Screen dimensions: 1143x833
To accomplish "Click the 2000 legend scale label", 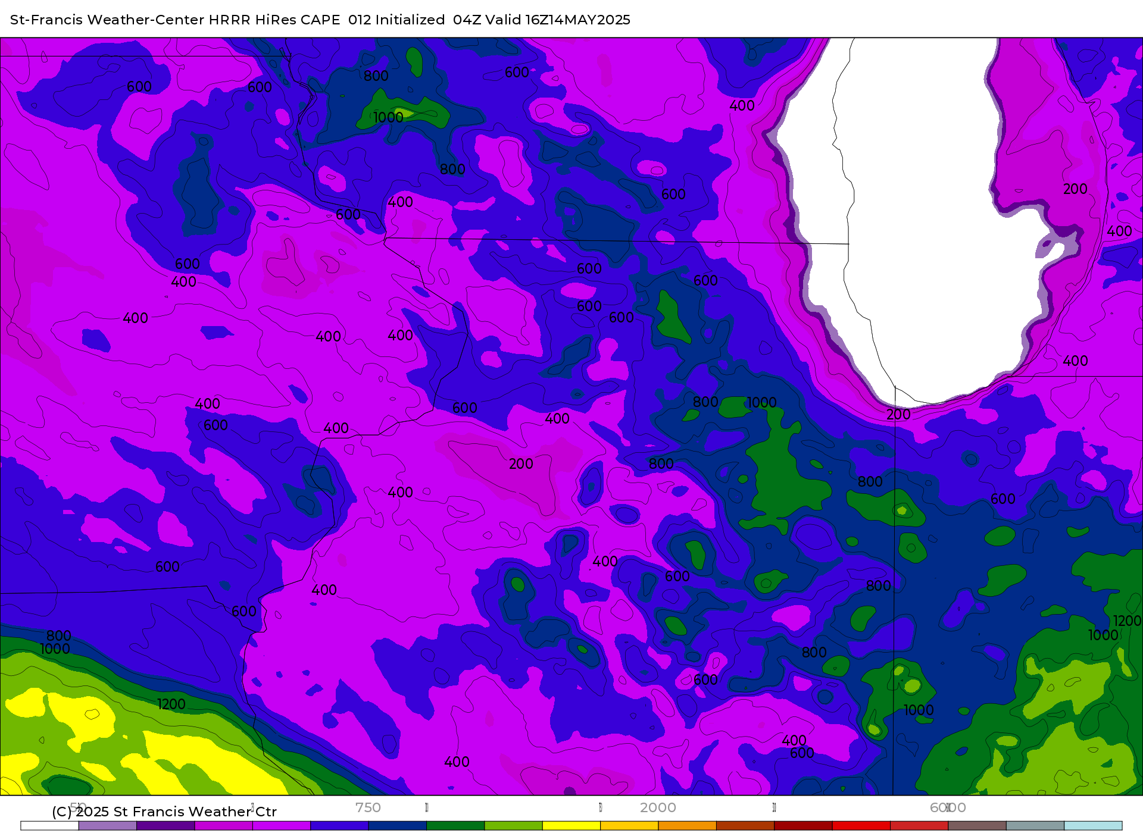I will point(658,807).
